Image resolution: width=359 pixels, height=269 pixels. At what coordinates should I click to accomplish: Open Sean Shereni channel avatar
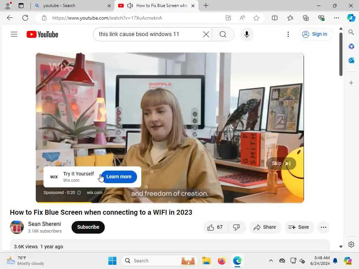click(17, 227)
